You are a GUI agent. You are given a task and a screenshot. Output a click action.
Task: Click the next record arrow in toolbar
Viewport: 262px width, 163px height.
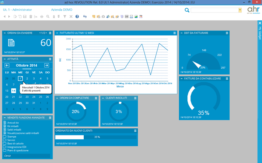pos(9,17)
